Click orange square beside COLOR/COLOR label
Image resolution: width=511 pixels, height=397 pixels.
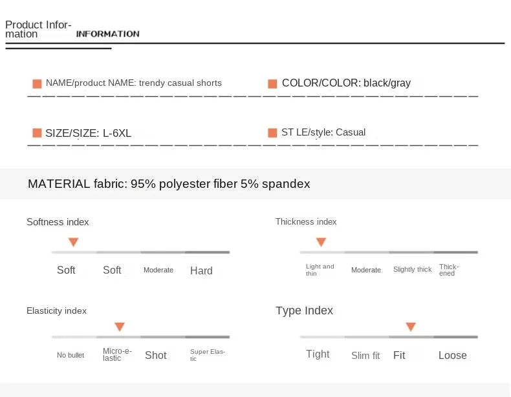[x=272, y=84]
